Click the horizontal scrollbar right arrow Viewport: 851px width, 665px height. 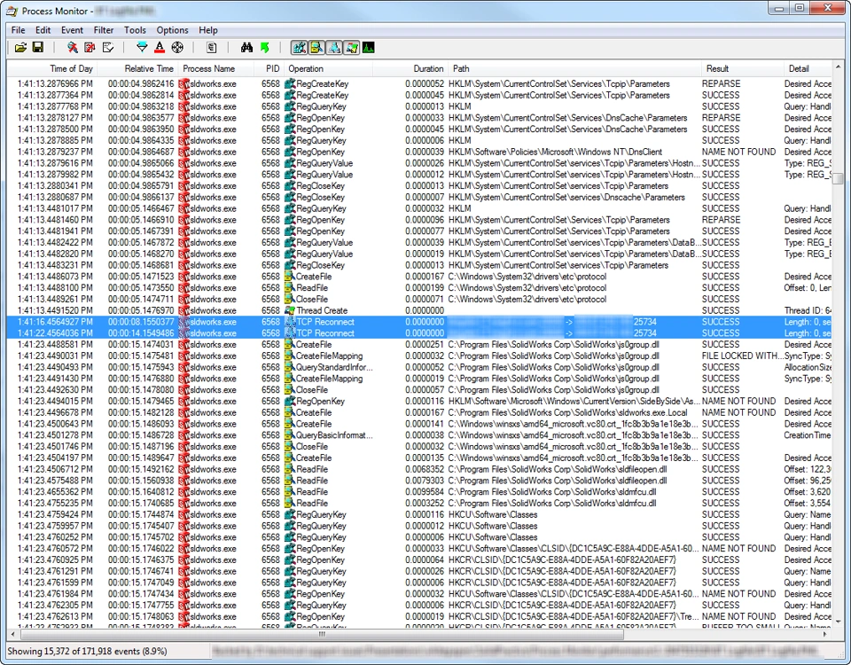(825, 633)
